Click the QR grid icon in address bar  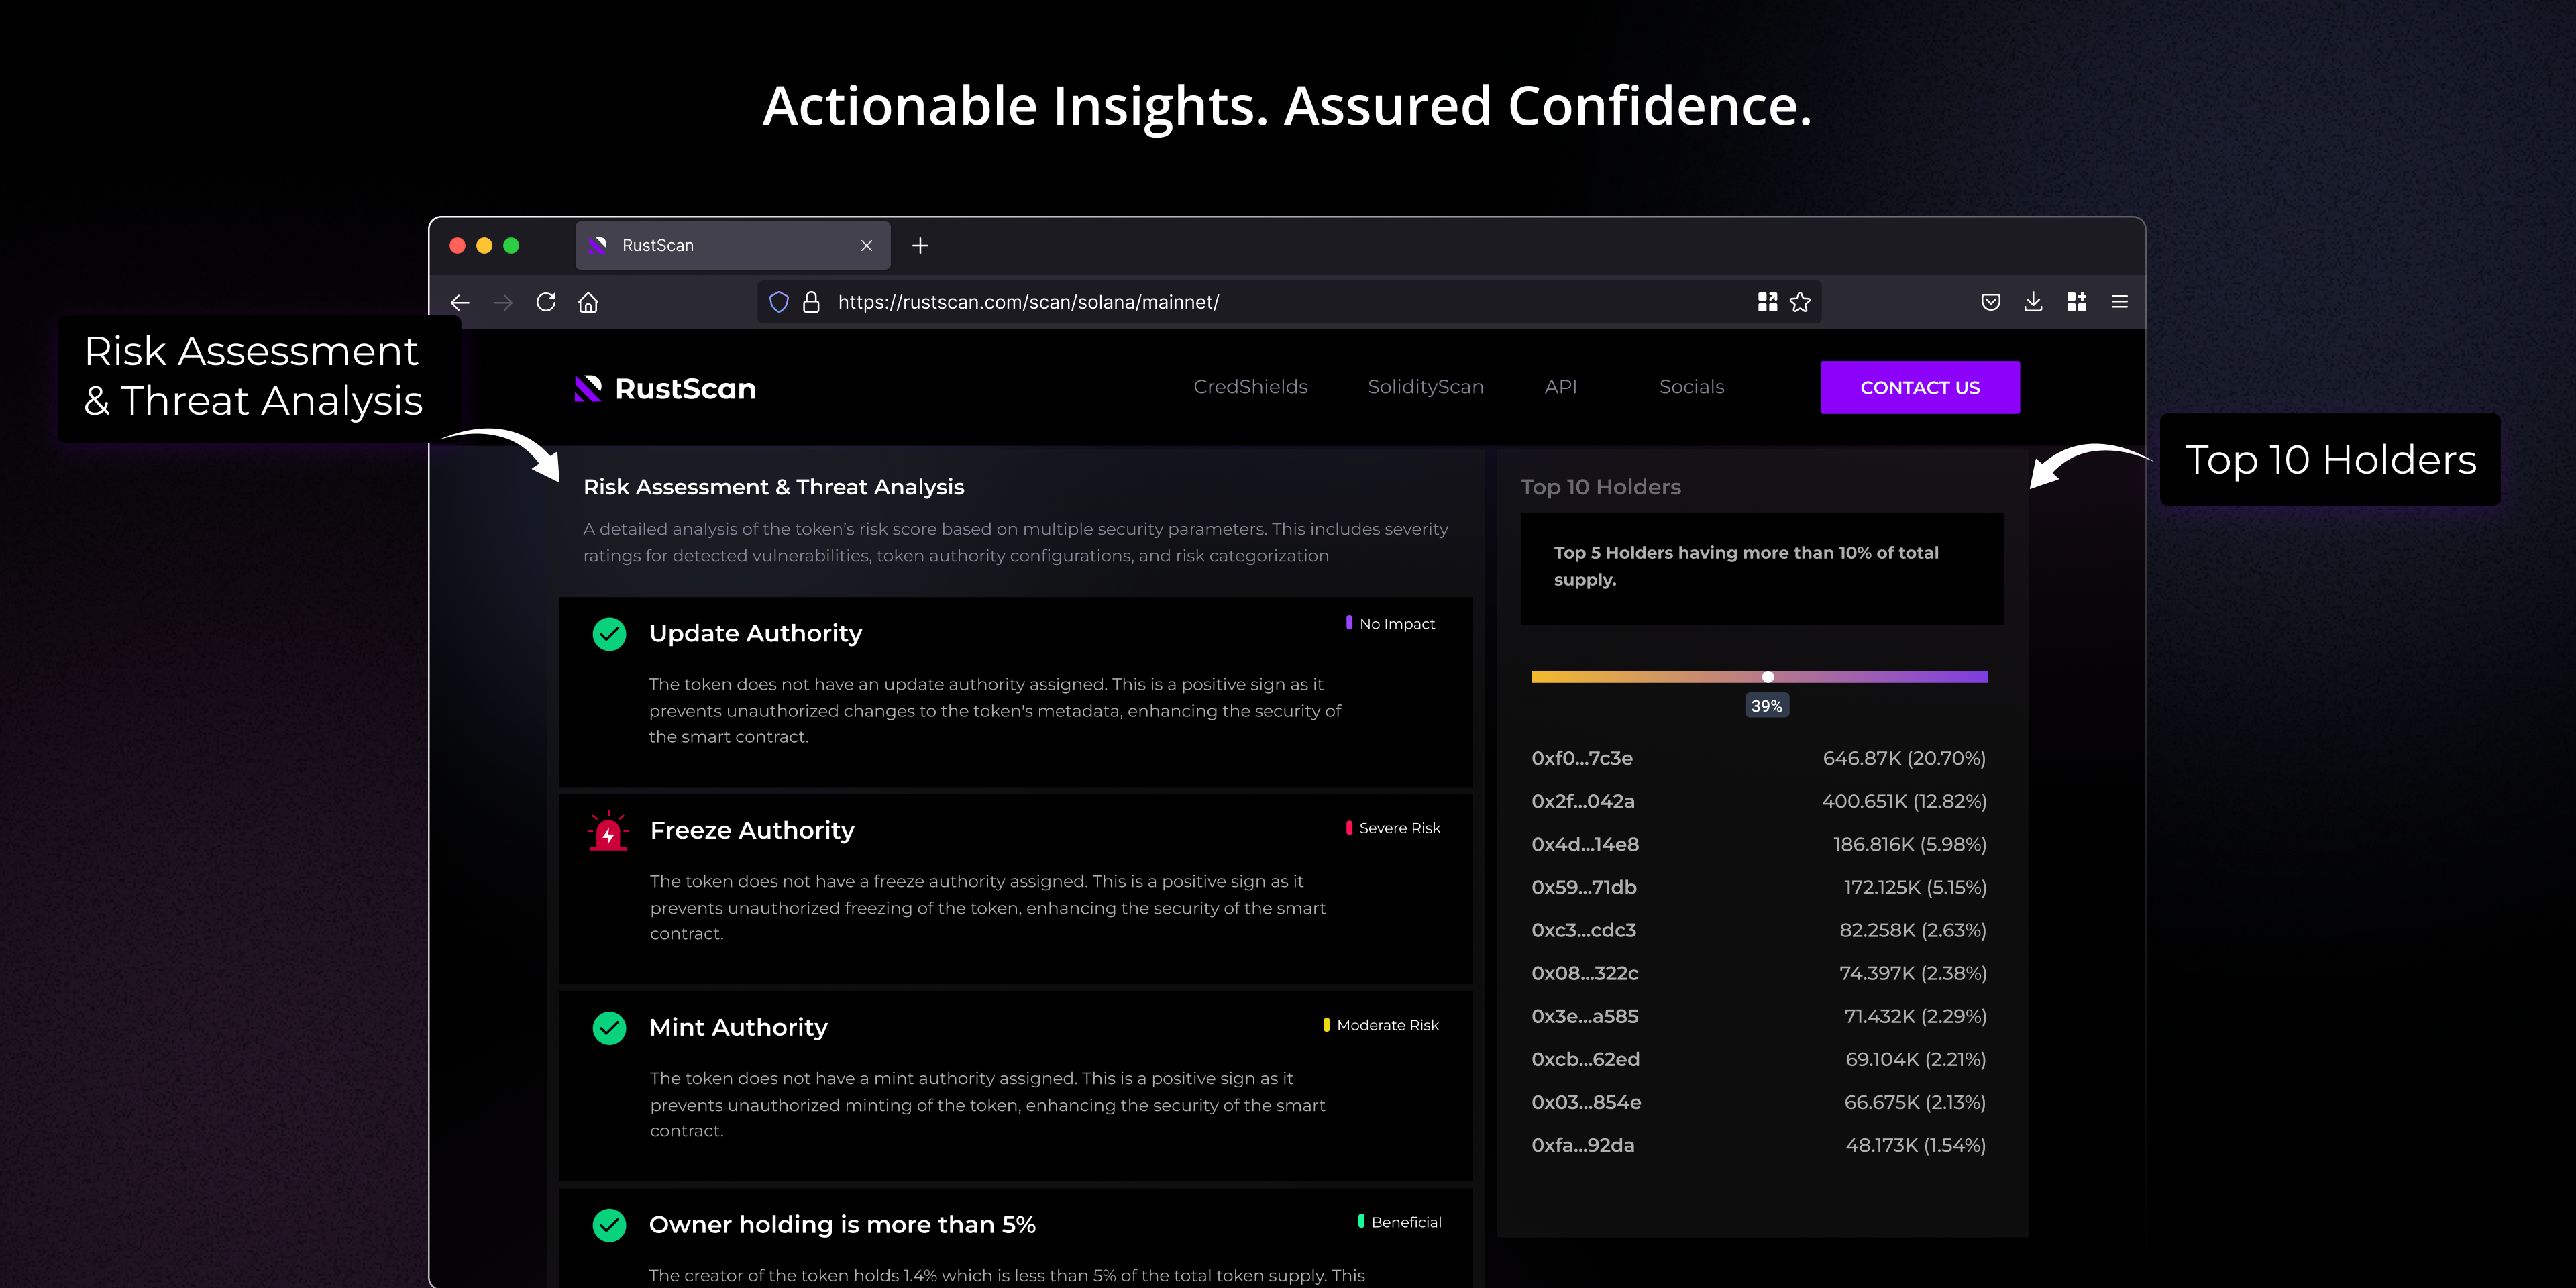click(1767, 302)
